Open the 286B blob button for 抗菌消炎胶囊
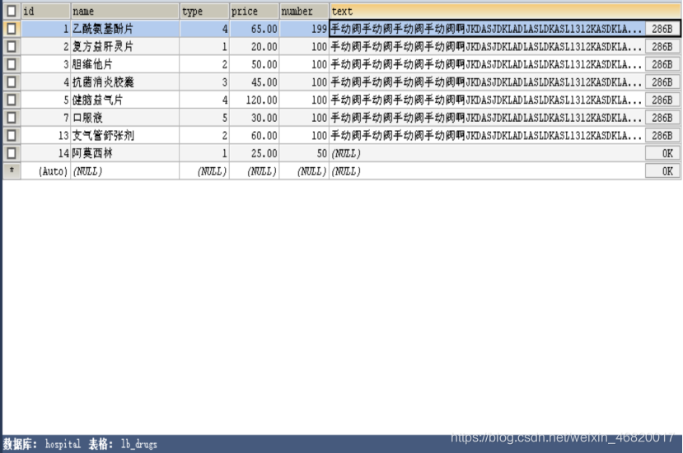The height and width of the screenshot is (453, 683). [x=662, y=82]
